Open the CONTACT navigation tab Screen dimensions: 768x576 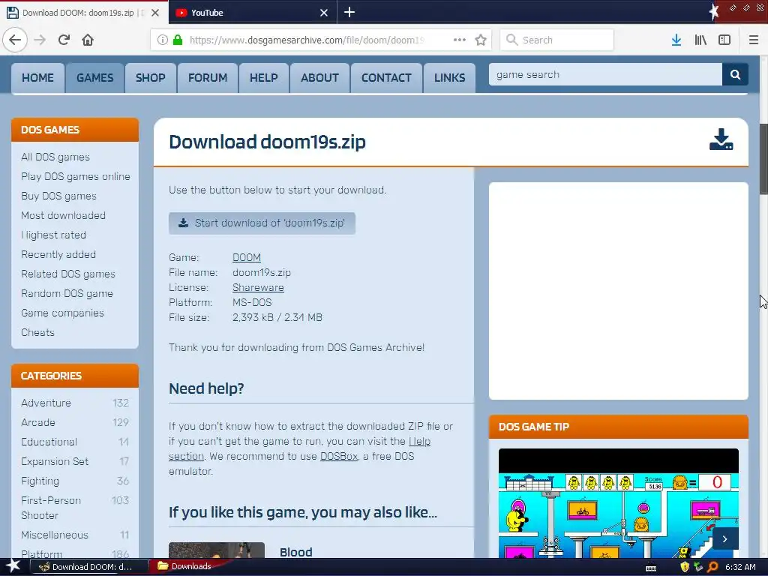(386, 78)
